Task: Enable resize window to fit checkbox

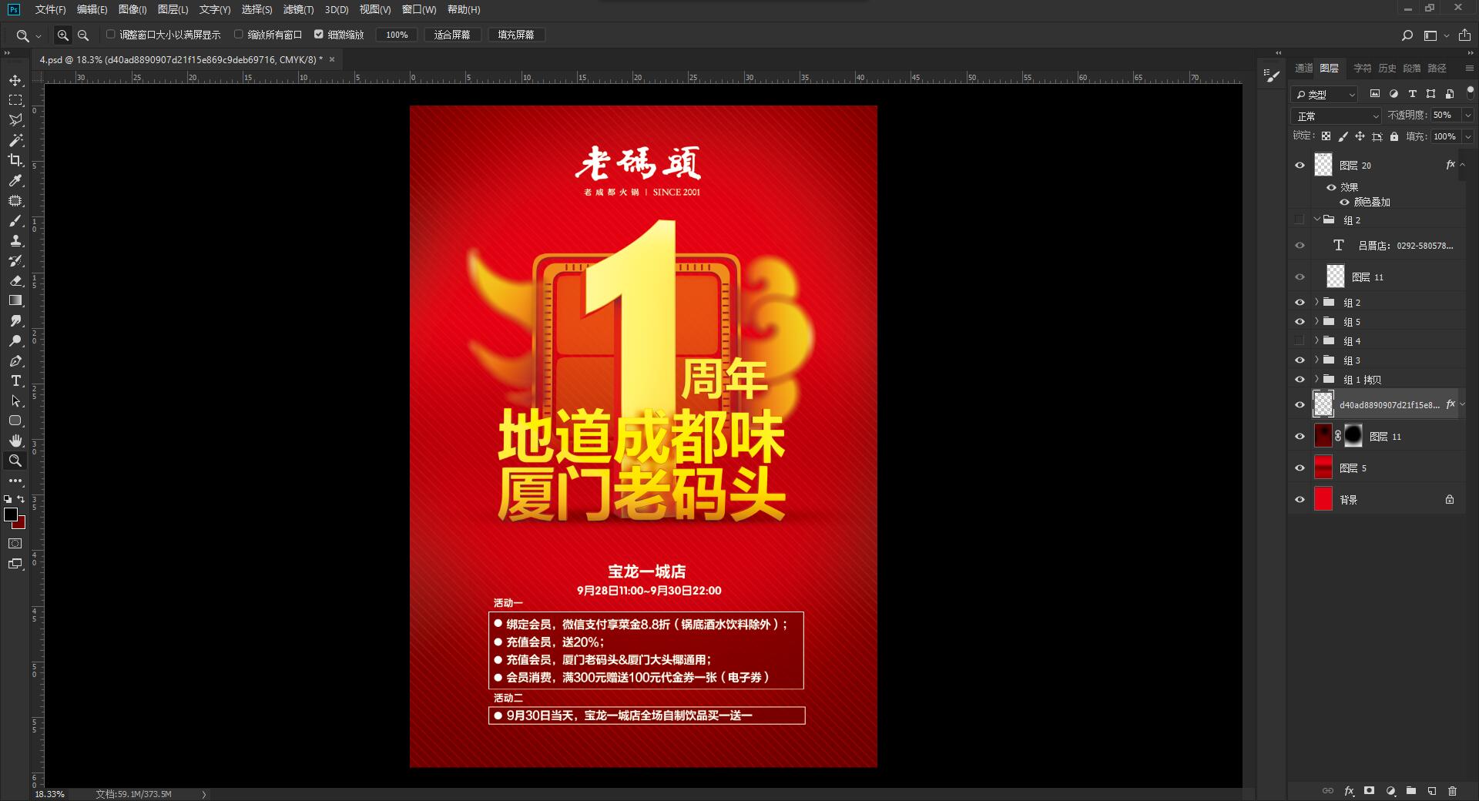Action: (x=110, y=34)
